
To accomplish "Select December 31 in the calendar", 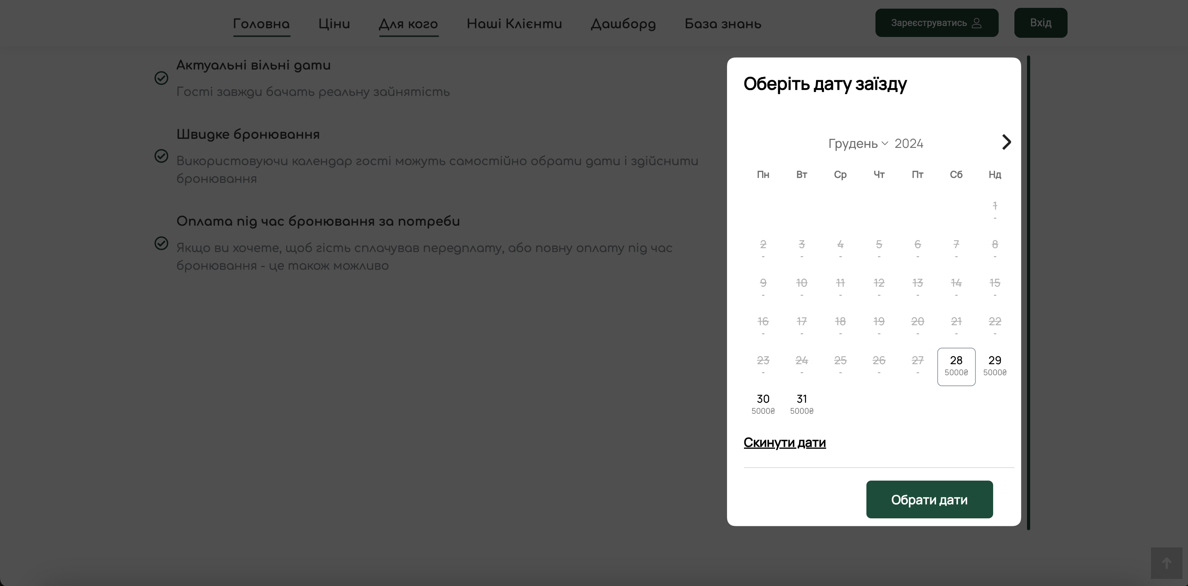I will (801, 404).
